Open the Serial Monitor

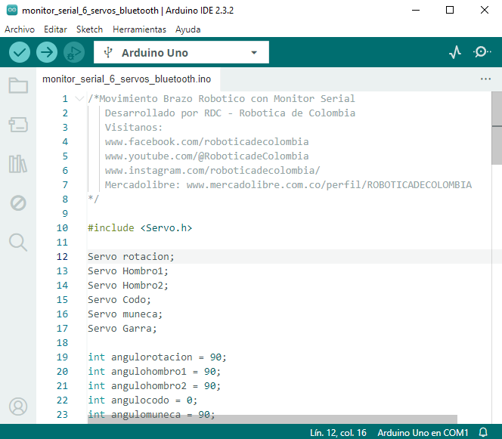point(482,52)
